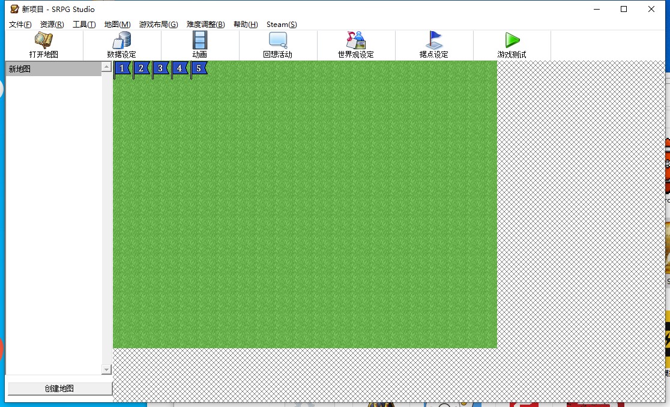Open the 打开地图 (Open Map) toolbar icon
This screenshot has width=670, height=407.
[x=44, y=45]
